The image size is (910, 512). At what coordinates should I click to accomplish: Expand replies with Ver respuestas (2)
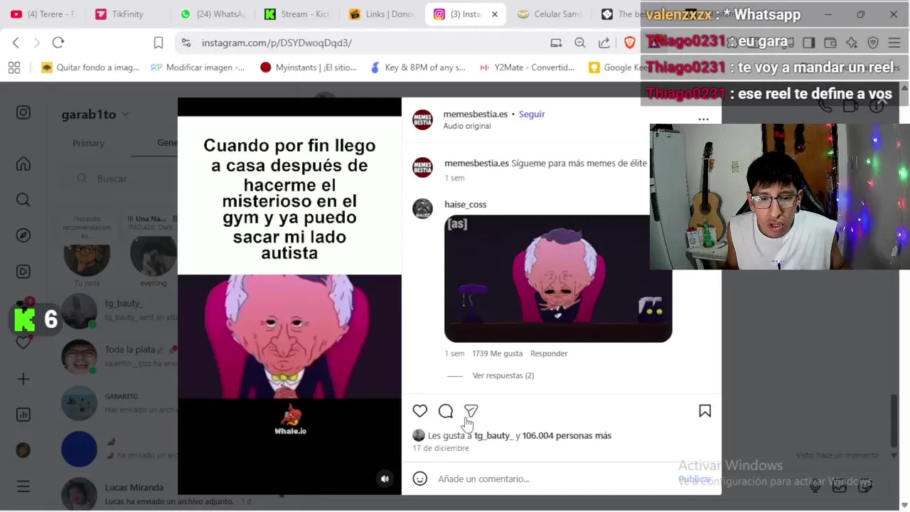coord(503,375)
